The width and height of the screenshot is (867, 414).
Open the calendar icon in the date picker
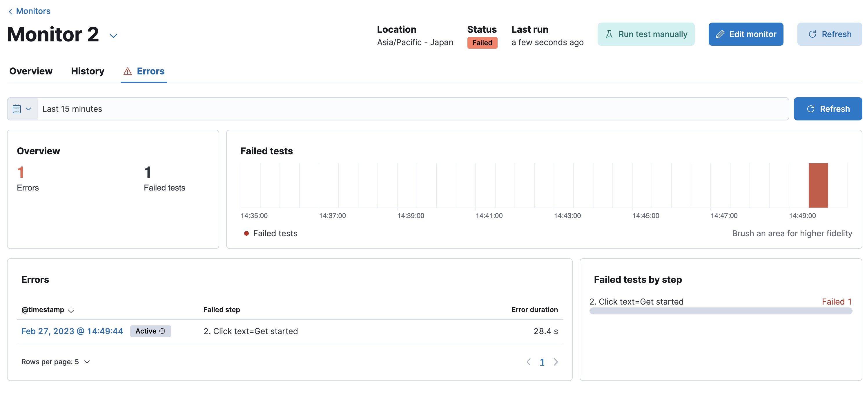pos(17,109)
